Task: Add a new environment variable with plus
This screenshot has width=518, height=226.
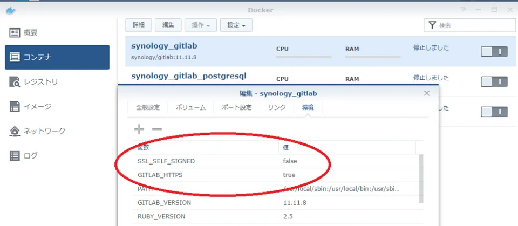Action: click(x=139, y=129)
